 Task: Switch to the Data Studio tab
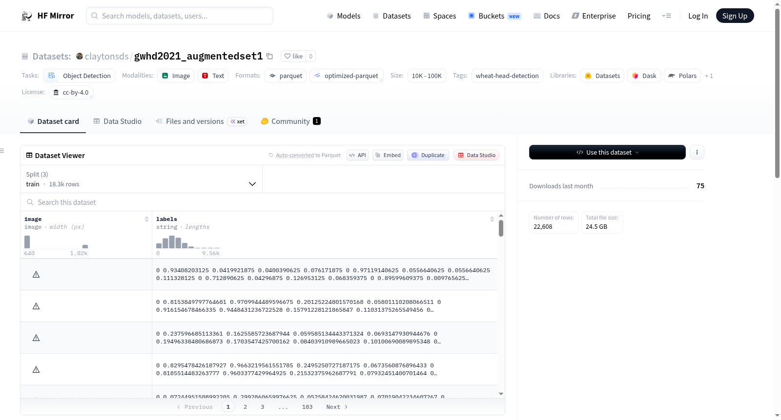[117, 121]
